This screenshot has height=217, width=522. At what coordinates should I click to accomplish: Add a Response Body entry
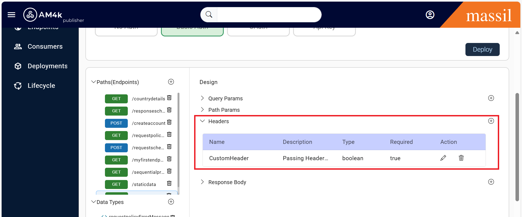point(491,182)
